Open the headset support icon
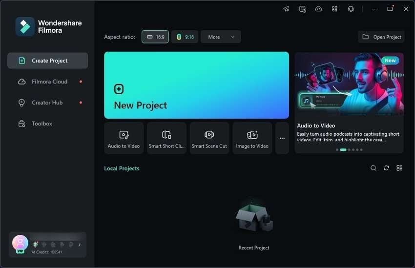This screenshot has width=415, height=268. pyautogui.click(x=351, y=9)
